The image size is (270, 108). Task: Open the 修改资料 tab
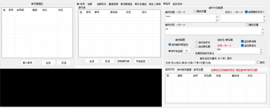(x=177, y=4)
